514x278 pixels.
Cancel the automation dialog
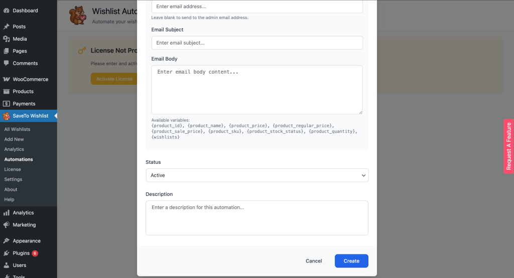point(314,261)
